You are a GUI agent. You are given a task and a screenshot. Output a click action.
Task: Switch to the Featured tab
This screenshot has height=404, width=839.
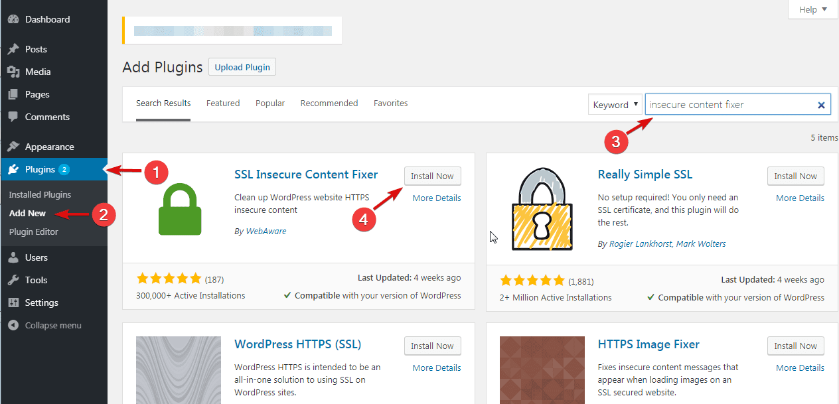pos(223,103)
